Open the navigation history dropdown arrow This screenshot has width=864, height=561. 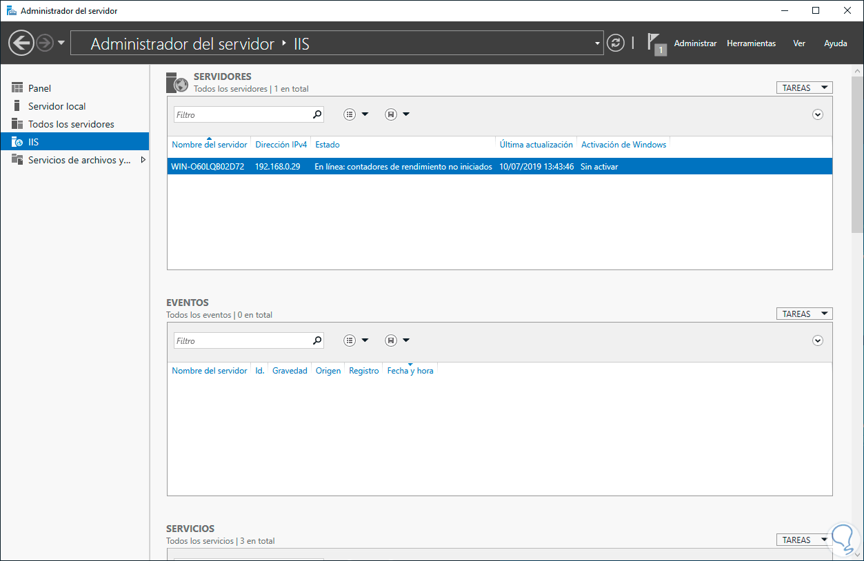point(61,43)
